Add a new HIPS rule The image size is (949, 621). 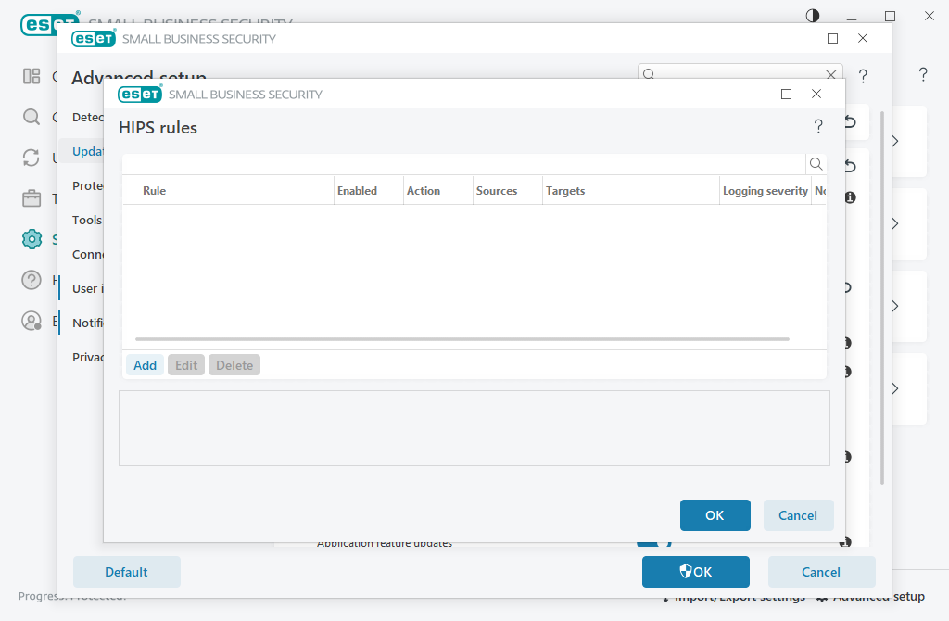tap(145, 364)
